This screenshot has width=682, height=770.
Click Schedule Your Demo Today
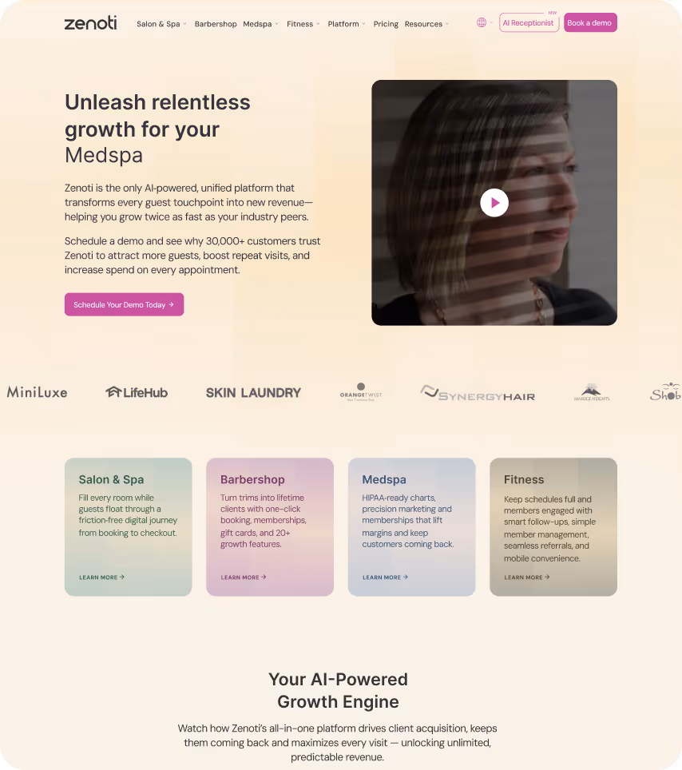[x=125, y=304]
